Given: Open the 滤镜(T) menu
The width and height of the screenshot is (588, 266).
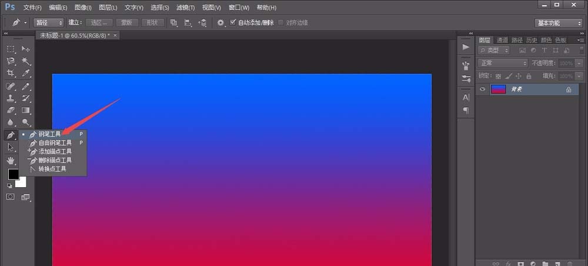Looking at the screenshot, I should (185, 8).
